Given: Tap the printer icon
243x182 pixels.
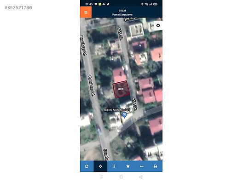Looking at the screenshot, I should click(155, 166).
